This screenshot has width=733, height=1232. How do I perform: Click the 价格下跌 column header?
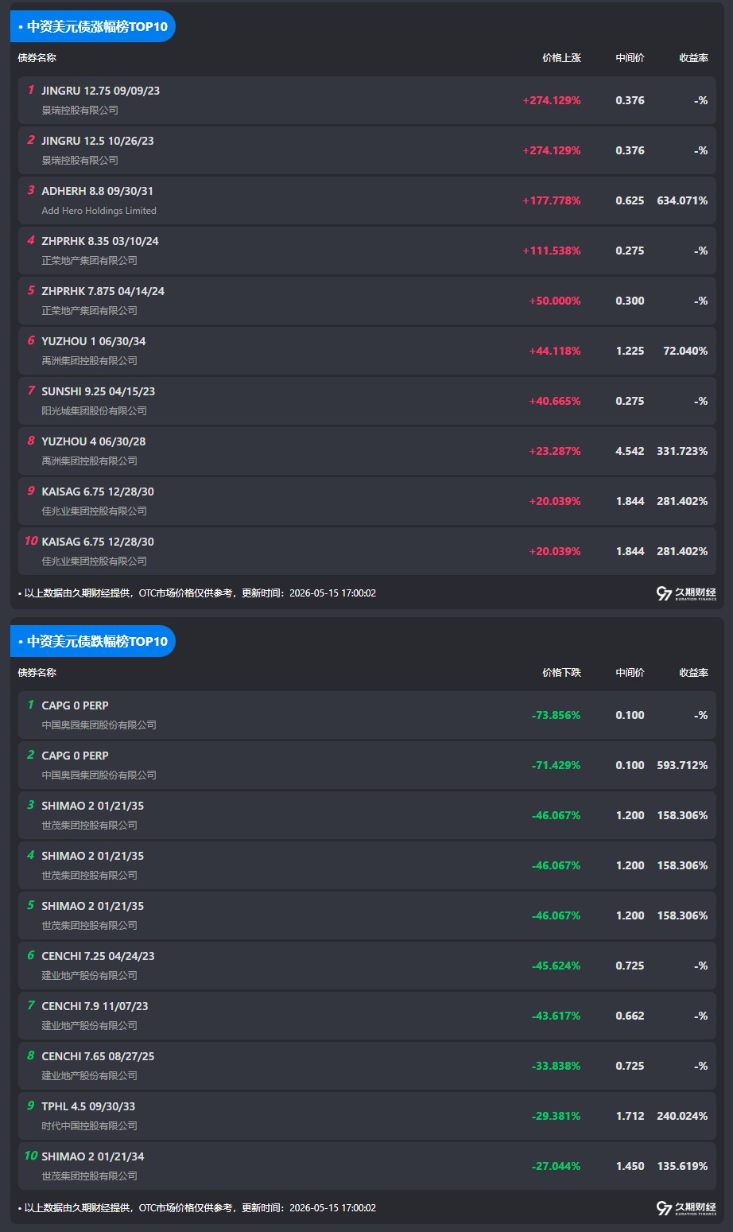561,673
